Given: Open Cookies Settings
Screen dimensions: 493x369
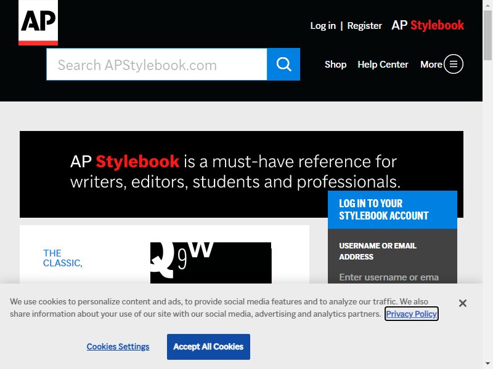Looking at the screenshot, I should [118, 346].
